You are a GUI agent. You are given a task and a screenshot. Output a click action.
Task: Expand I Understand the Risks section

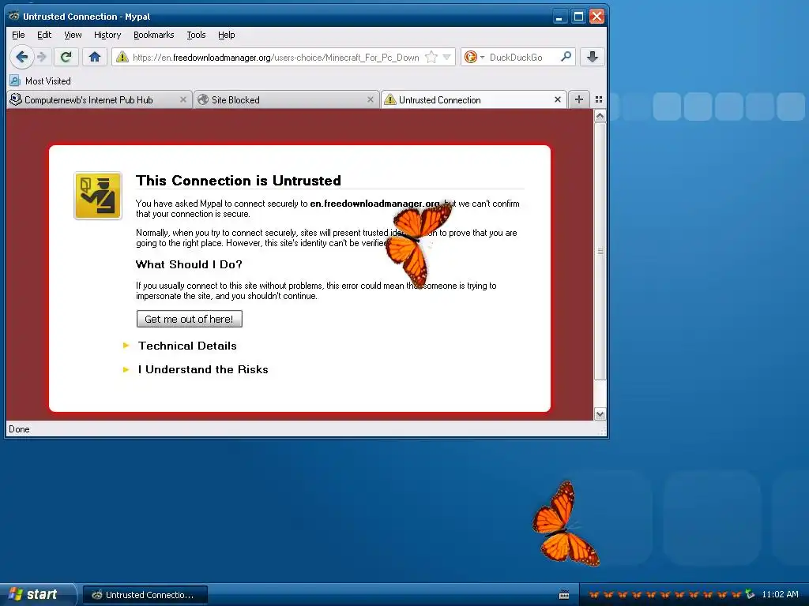[x=203, y=369]
